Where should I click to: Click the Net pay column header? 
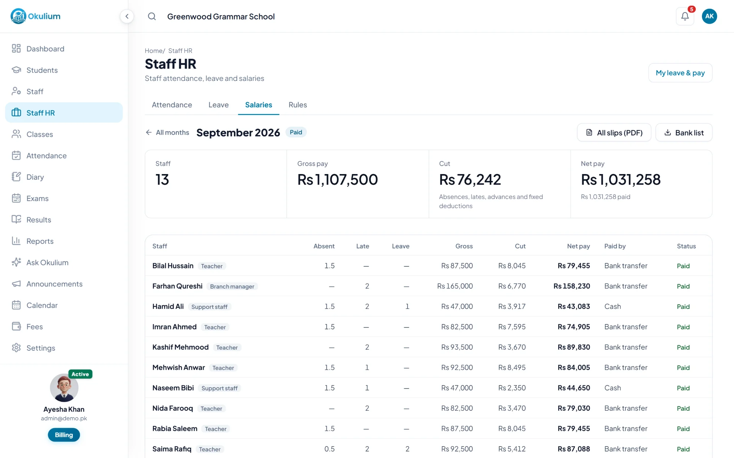point(578,246)
